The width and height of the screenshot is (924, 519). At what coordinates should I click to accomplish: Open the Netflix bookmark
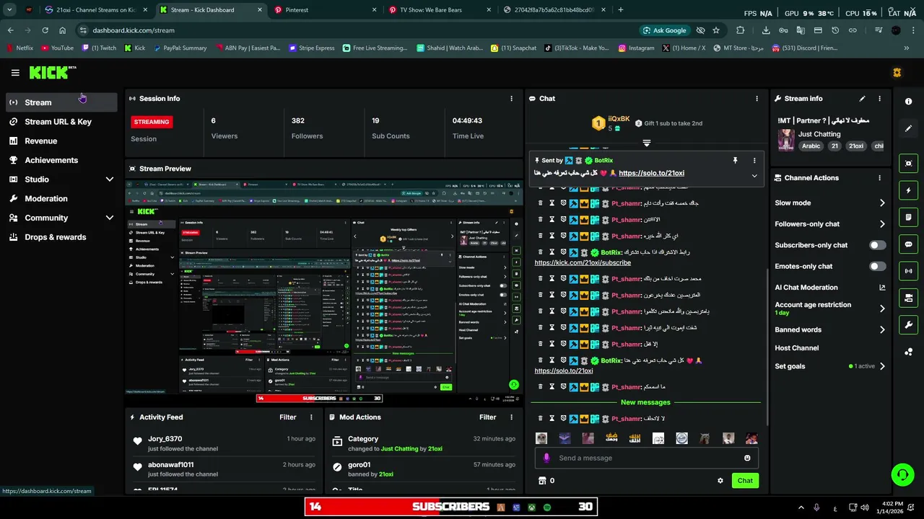pyautogui.click(x=19, y=48)
